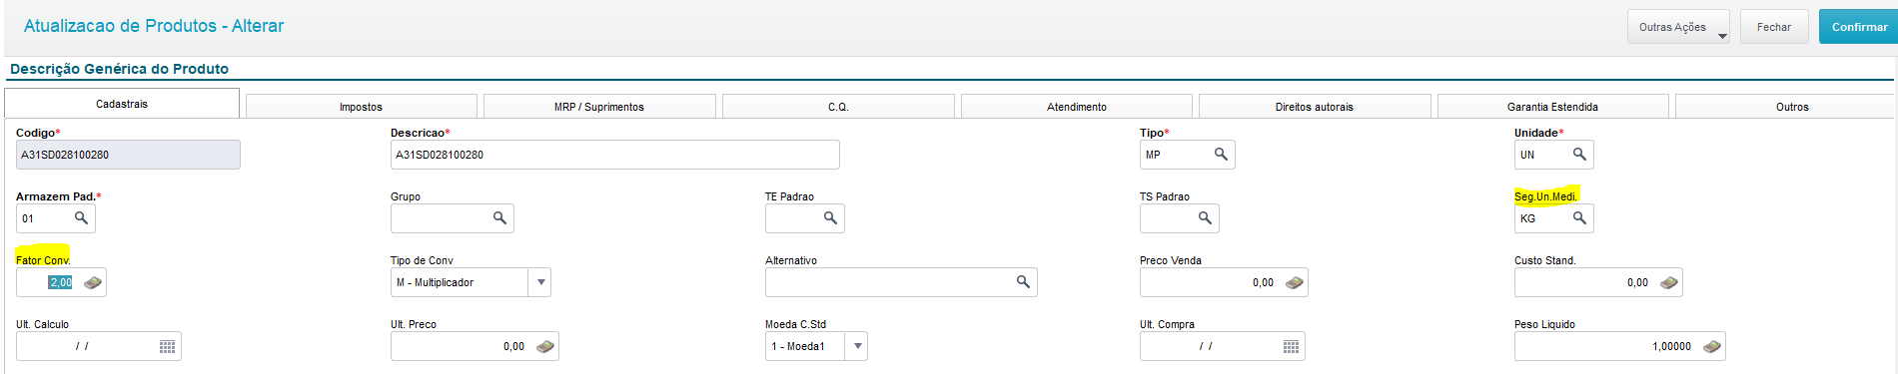Switch to the MRP / Suprimentos tab
This screenshot has height=374, width=1898.
pos(599,107)
